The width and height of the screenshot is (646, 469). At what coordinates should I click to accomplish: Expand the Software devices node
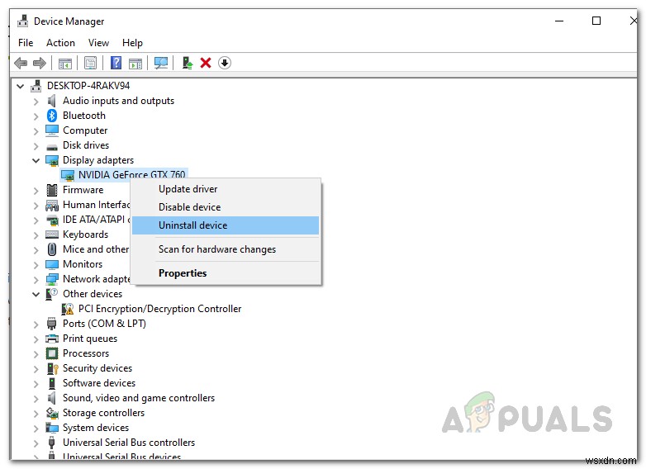click(x=36, y=383)
